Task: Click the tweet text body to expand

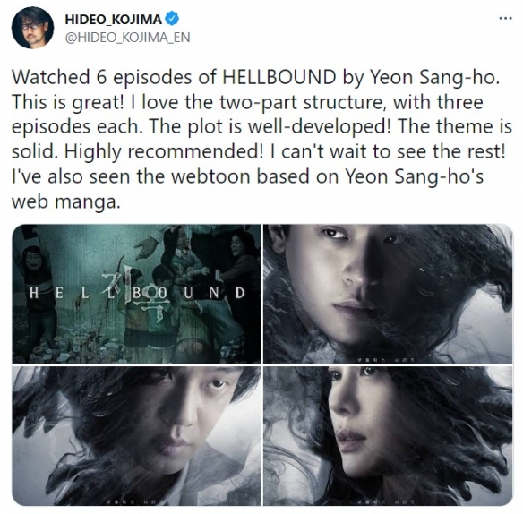Action: [261, 139]
